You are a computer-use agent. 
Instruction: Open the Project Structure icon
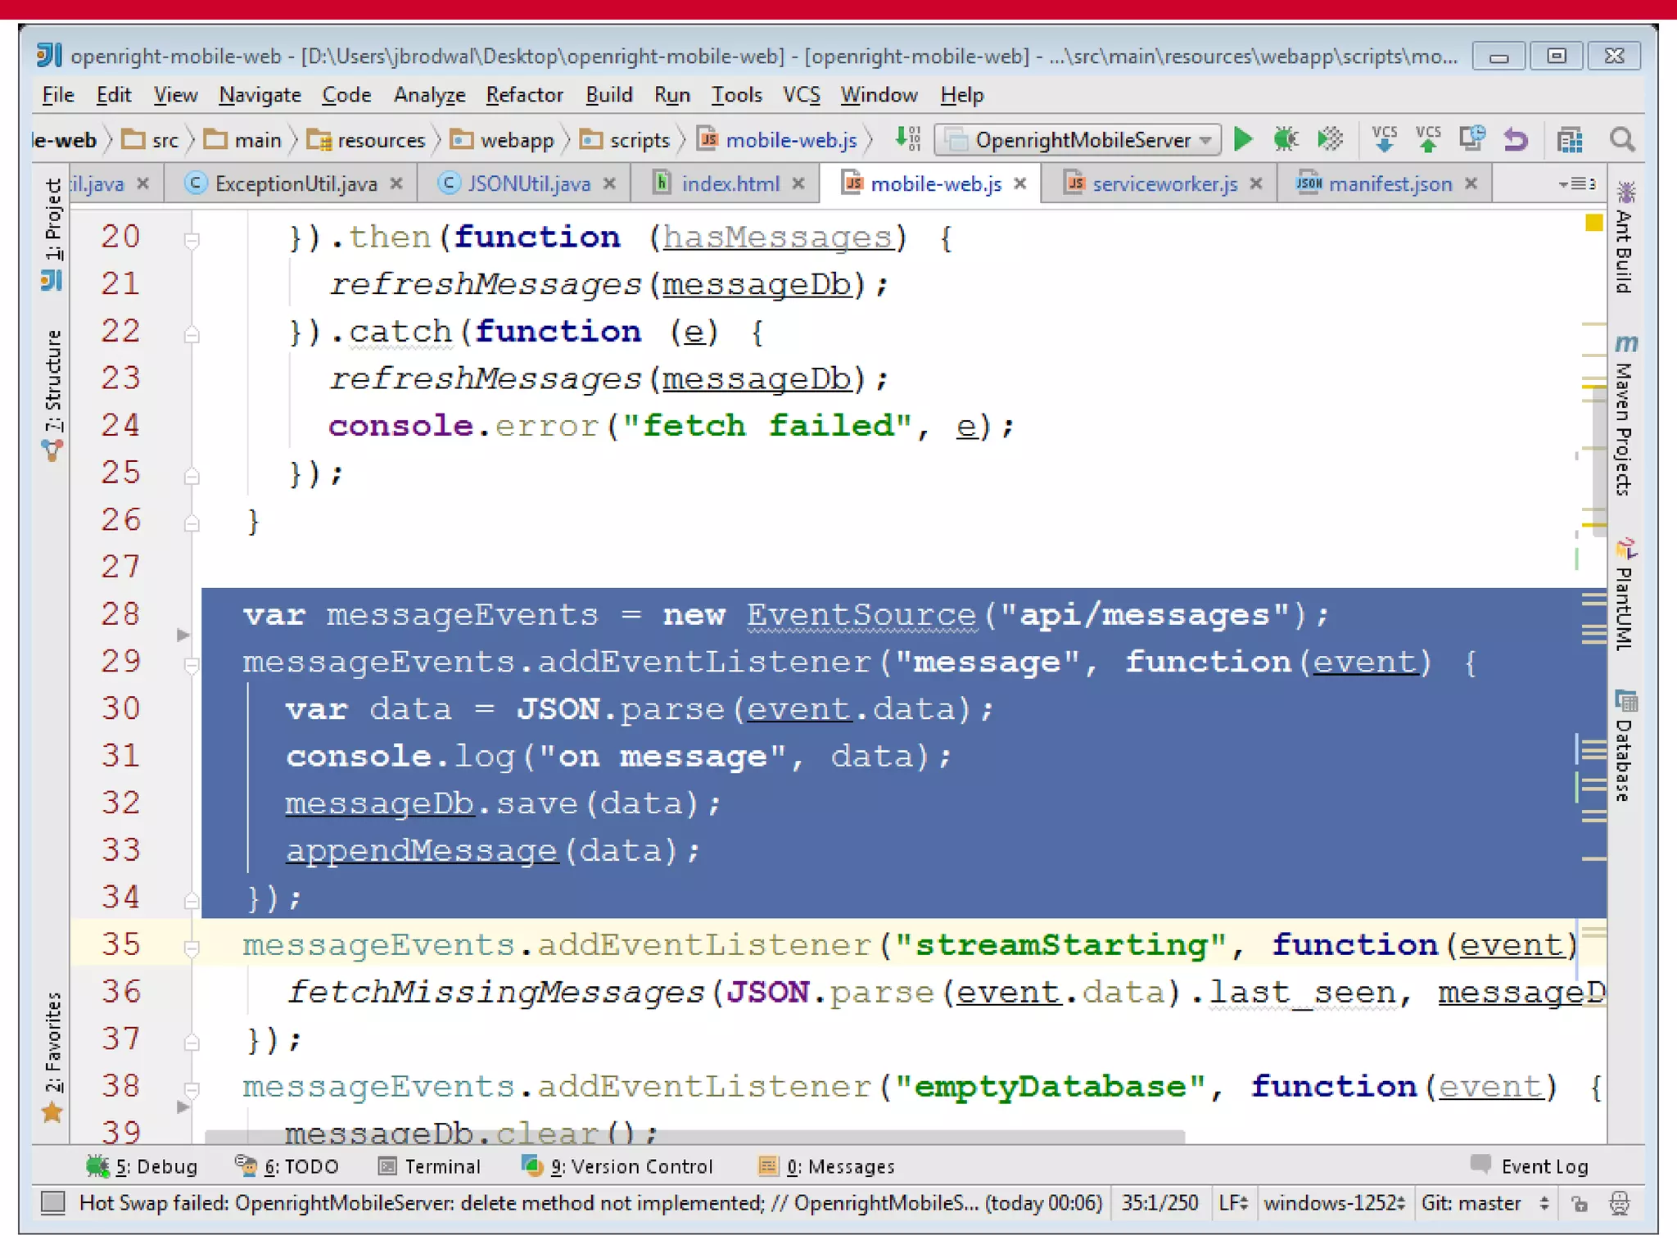pos(1569,140)
